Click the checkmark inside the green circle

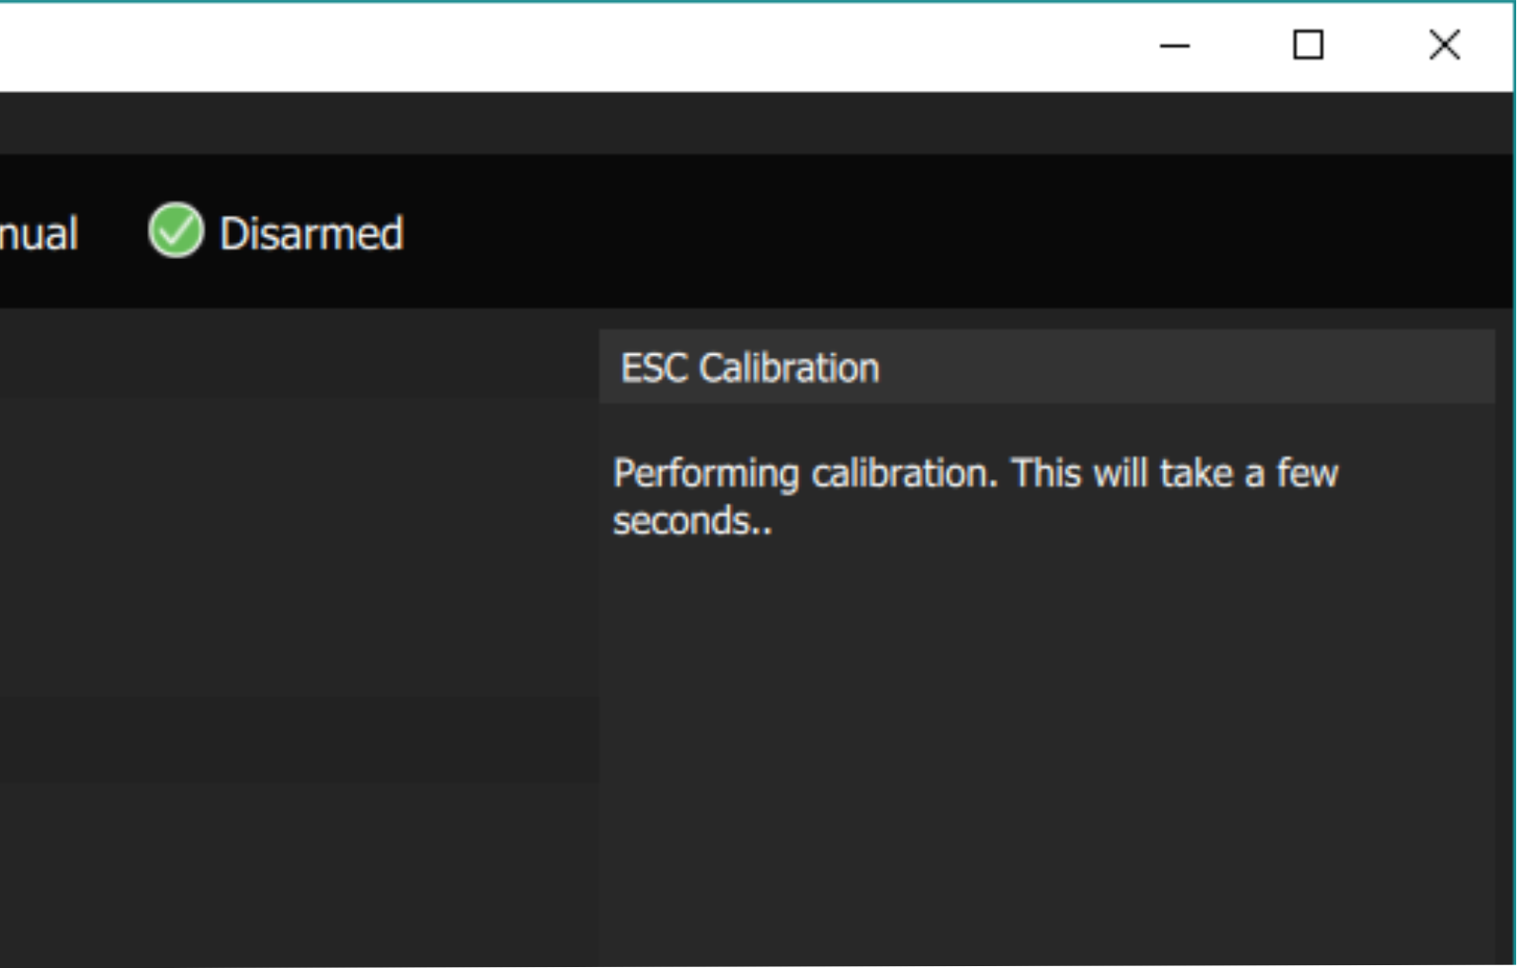(x=177, y=233)
